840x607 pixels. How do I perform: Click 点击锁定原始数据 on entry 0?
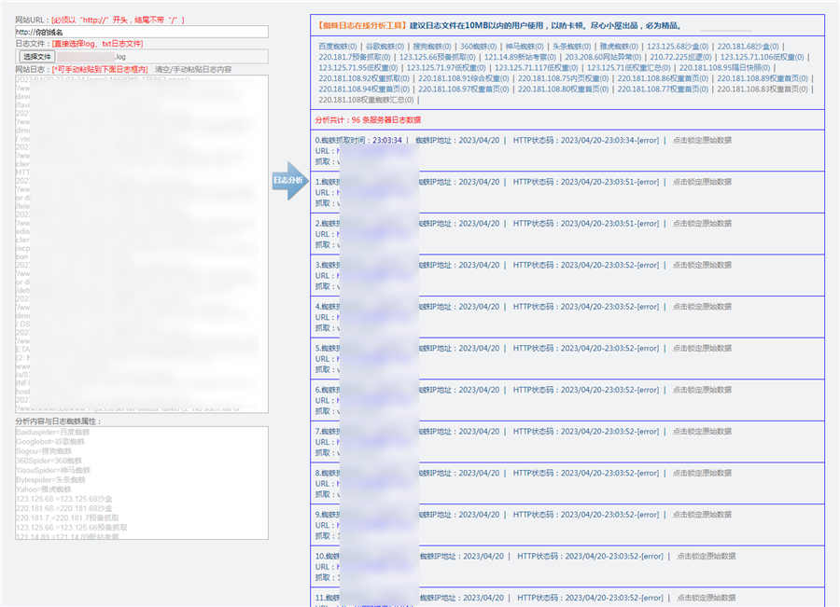pos(703,140)
